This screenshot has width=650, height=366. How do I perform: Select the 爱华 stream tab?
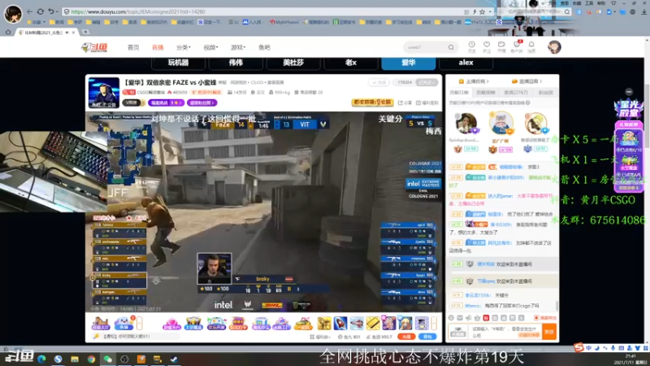[409, 63]
